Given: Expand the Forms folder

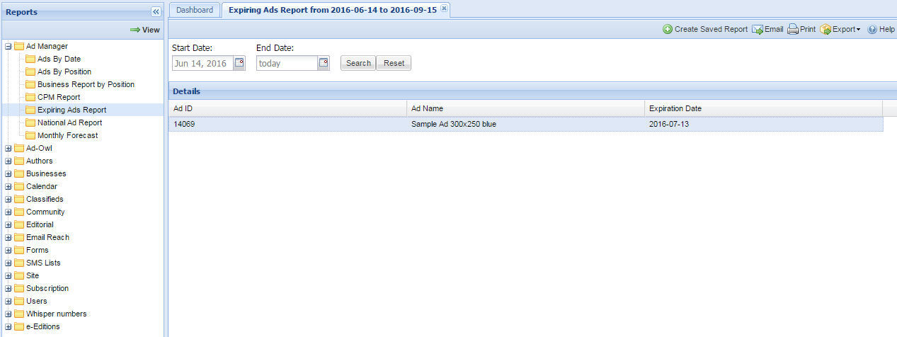Looking at the screenshot, I should [x=8, y=250].
